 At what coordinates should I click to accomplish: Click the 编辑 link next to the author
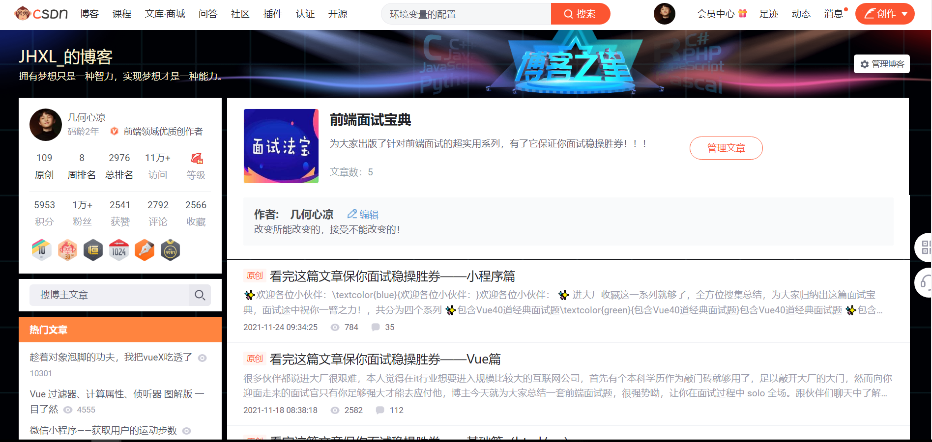click(368, 215)
